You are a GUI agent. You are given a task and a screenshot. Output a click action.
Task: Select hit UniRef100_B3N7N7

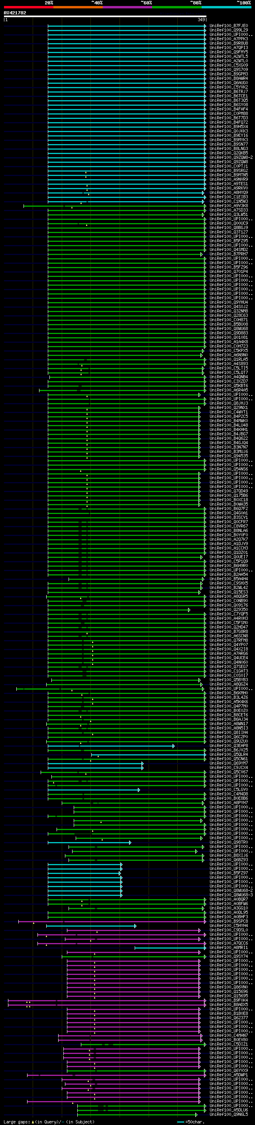pos(229,447)
